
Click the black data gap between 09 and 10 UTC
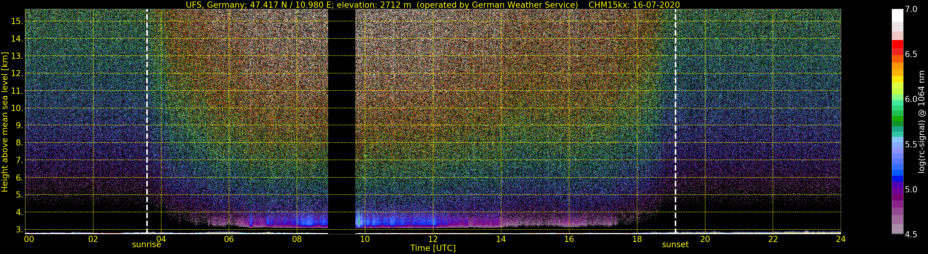pos(341,121)
